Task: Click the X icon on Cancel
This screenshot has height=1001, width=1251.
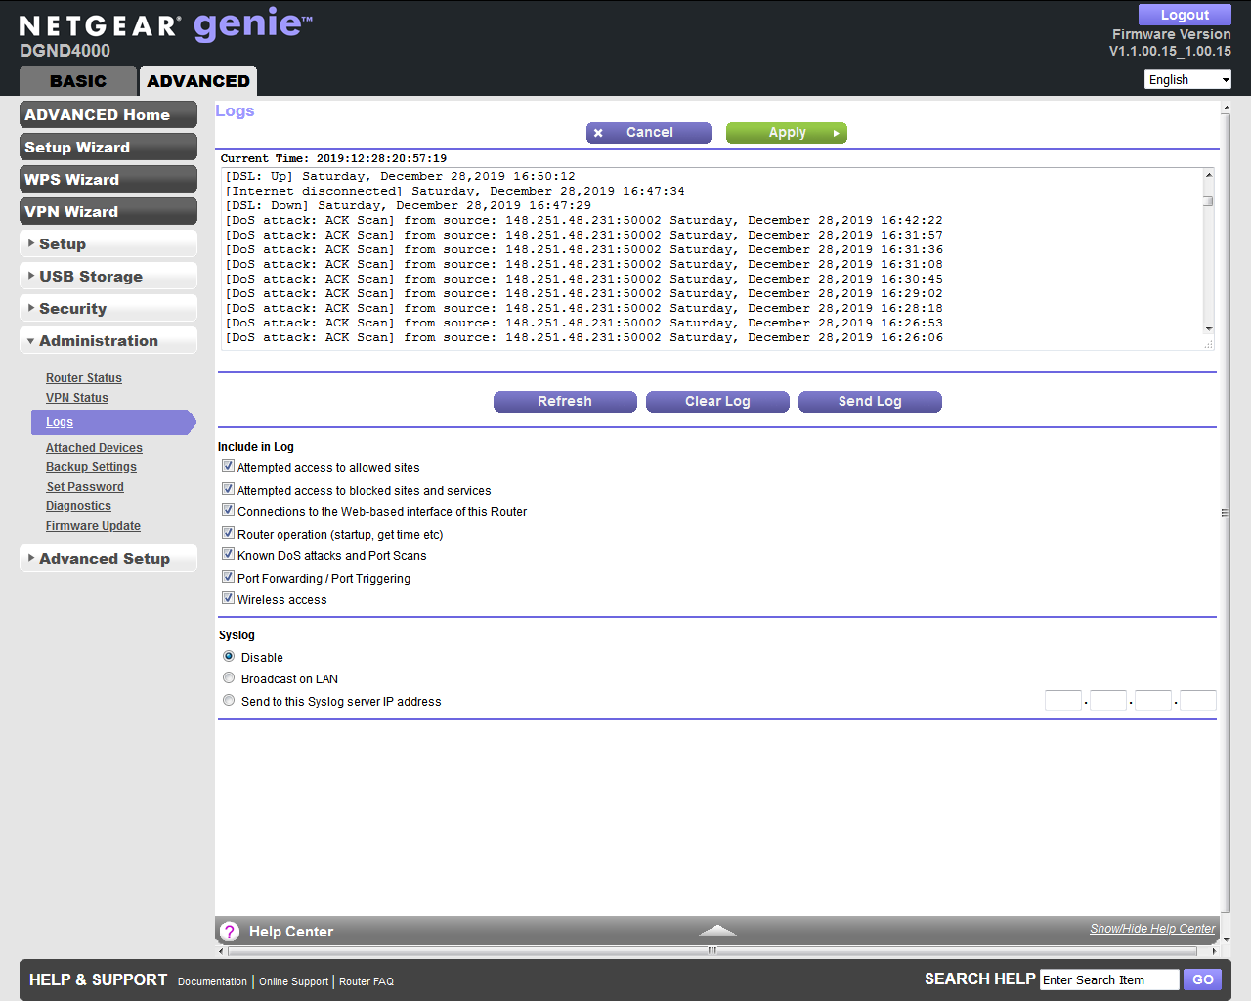Action: click(598, 133)
